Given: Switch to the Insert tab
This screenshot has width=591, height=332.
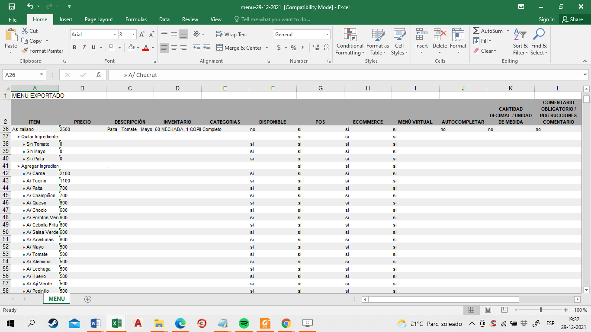Looking at the screenshot, I should (66, 19).
